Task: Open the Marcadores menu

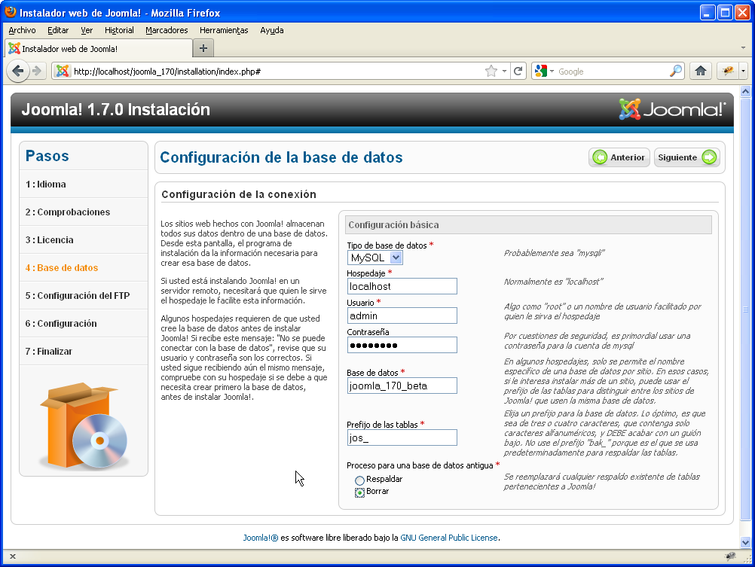Action: [167, 30]
